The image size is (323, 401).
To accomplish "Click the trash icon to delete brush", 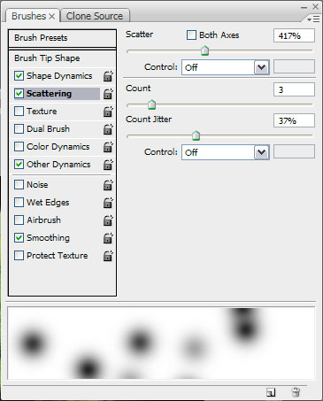I will coord(296,392).
